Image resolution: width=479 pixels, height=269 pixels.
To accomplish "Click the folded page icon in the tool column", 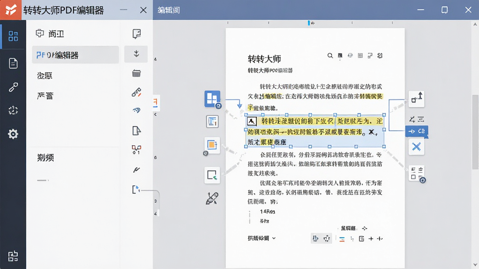I will tap(136, 131).
